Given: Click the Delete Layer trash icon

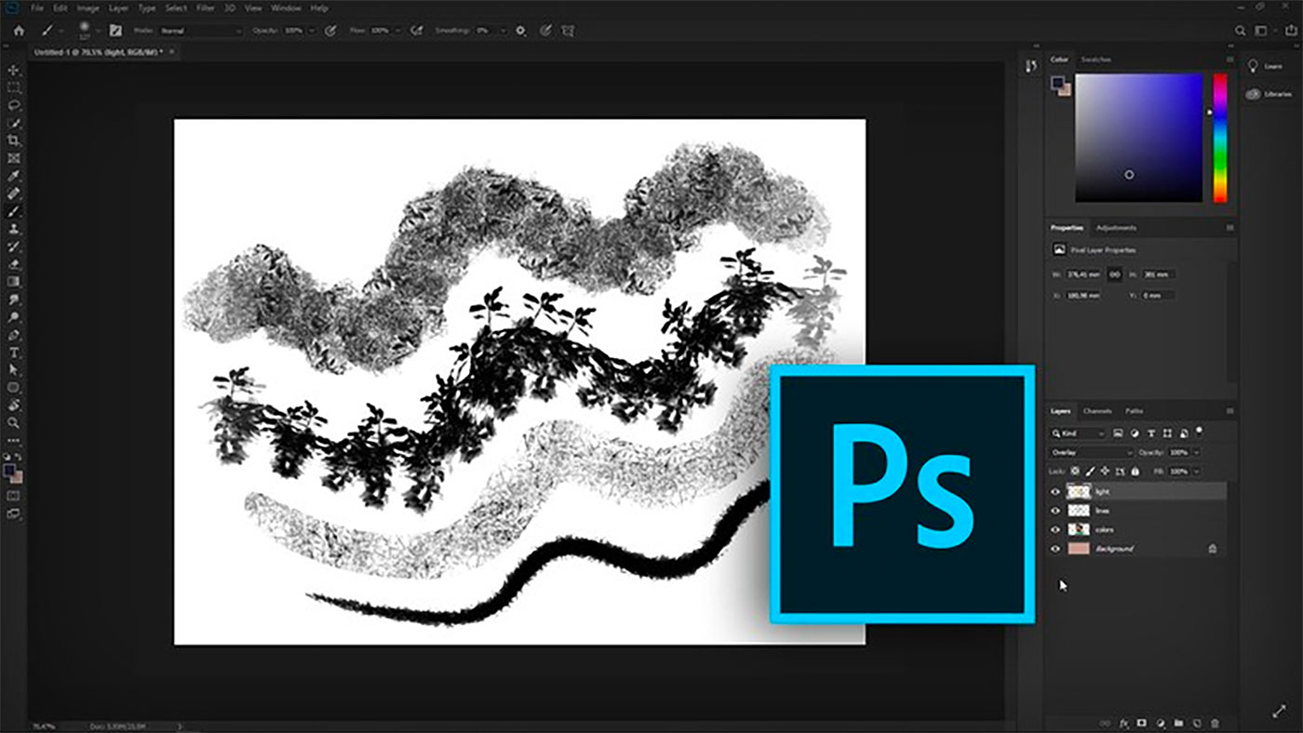Looking at the screenshot, I should pos(1216,723).
